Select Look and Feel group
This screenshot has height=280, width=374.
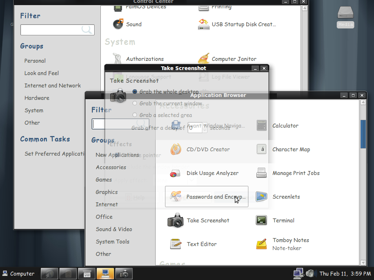tap(42, 73)
